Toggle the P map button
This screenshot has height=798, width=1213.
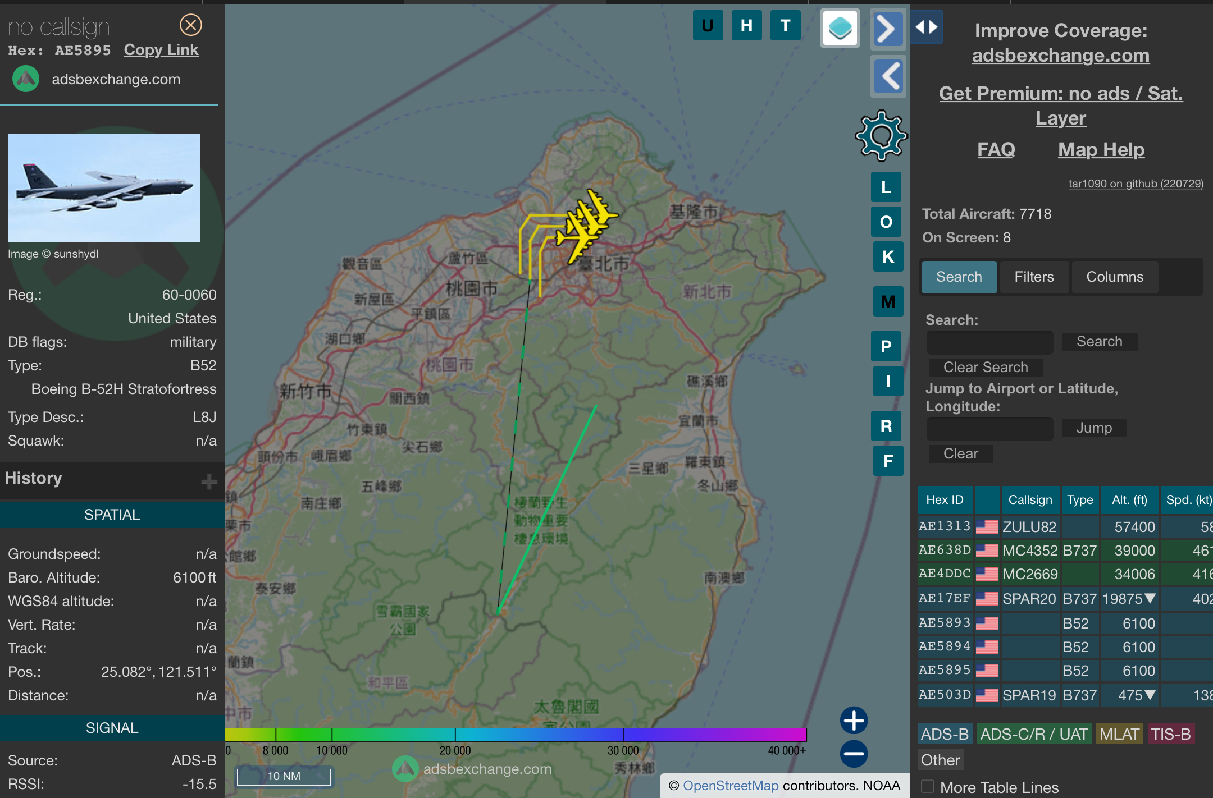886,346
